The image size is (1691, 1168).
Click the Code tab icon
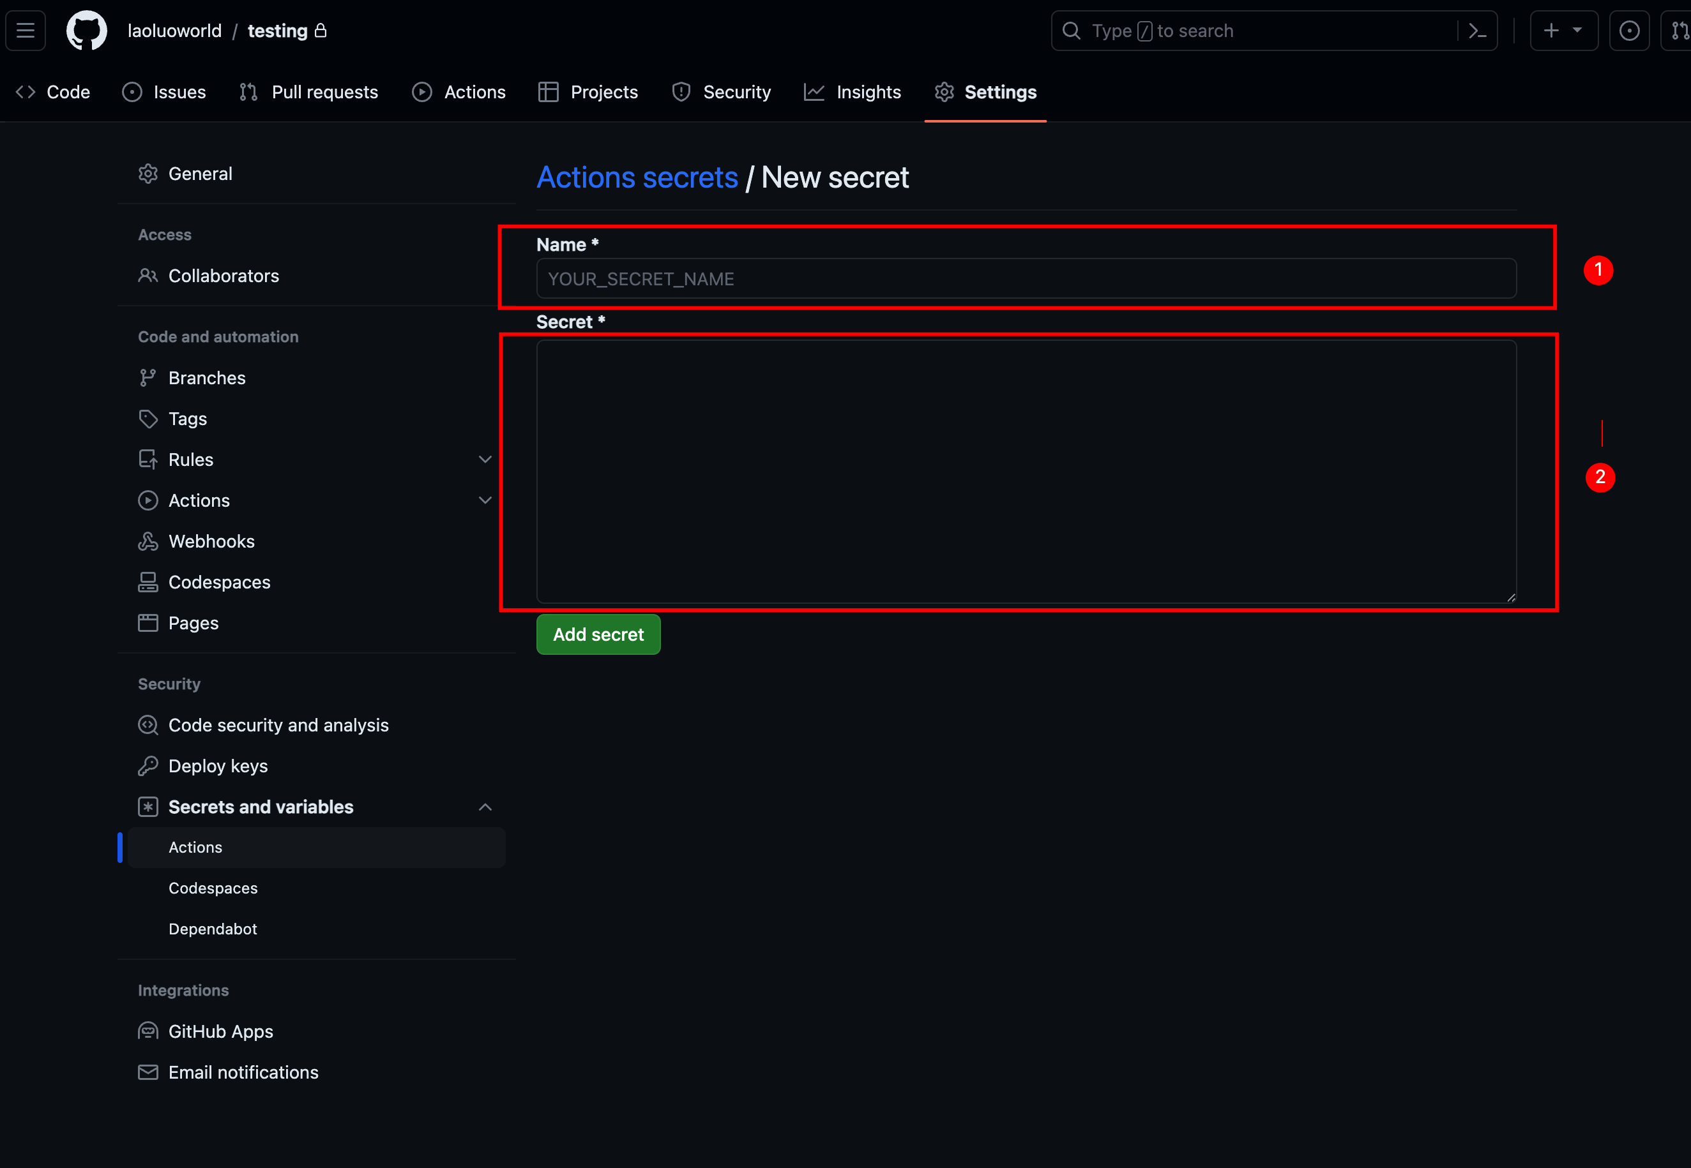pos(24,91)
